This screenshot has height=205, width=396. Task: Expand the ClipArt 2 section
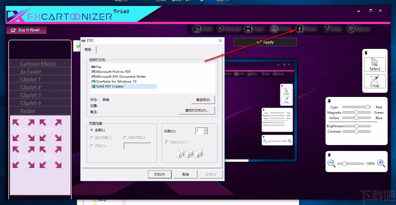click(x=40, y=87)
